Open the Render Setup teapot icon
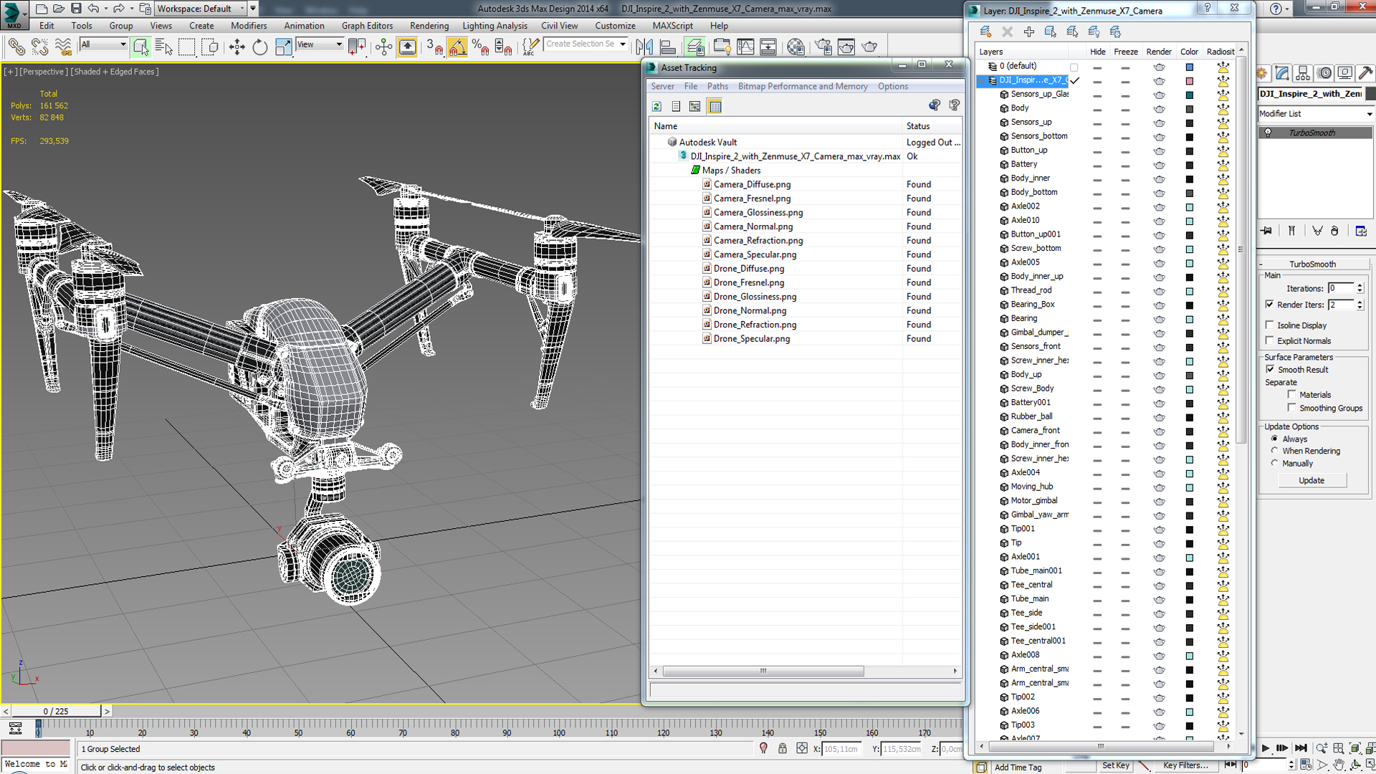Screen dimensions: 1376x774 tap(823, 47)
